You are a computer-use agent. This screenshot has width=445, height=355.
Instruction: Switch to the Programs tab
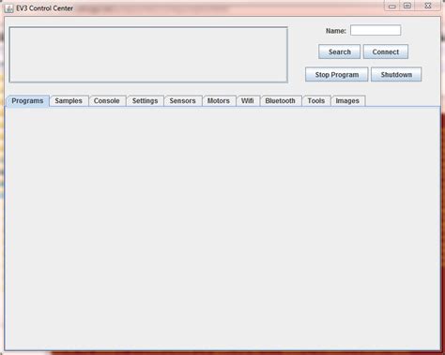27,101
